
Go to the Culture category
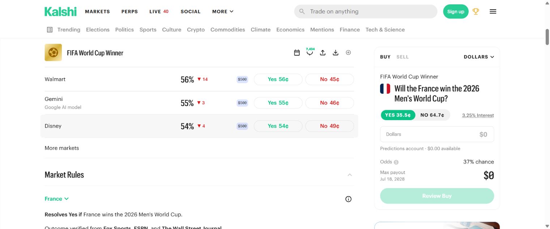[172, 30]
